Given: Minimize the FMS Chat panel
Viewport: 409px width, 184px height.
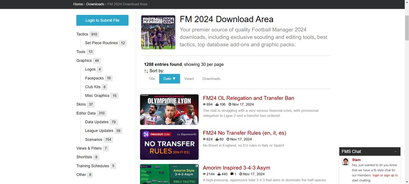Looking at the screenshot, I should (395, 152).
